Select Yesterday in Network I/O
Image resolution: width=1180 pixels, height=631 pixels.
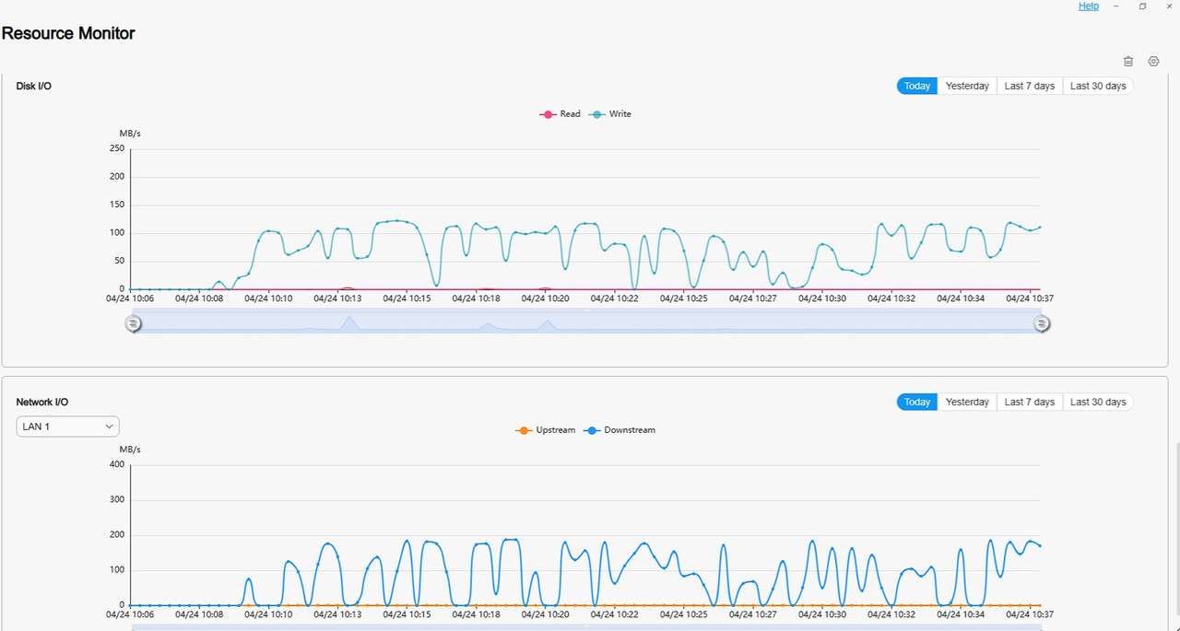tap(967, 402)
